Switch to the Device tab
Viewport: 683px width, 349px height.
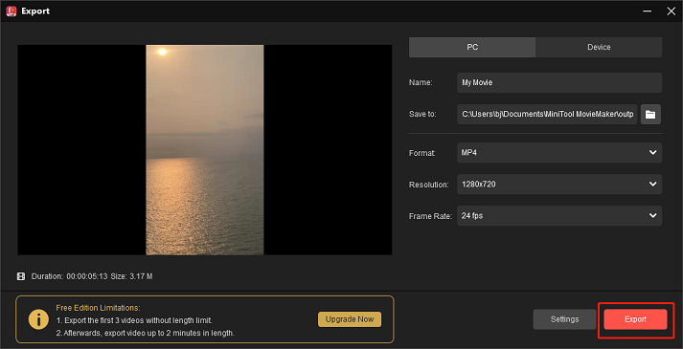point(599,47)
